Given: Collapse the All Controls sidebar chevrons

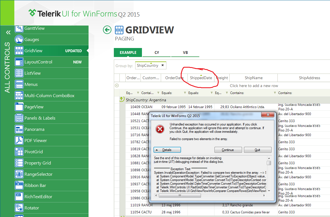Looking at the screenshot, I should pos(8,32).
